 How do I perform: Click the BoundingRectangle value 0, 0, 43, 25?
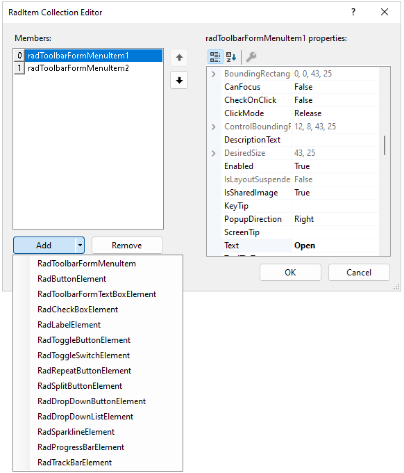[x=335, y=74]
